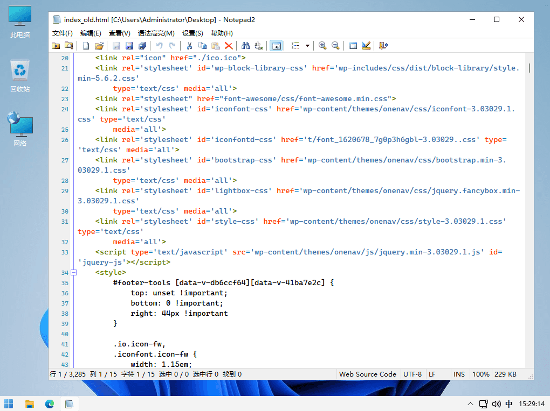Open the 此电脑 desktop icon
The width and height of the screenshot is (550, 411).
[x=20, y=22]
